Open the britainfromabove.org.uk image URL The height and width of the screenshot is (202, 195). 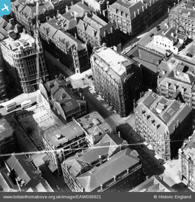click(x=52, y=197)
